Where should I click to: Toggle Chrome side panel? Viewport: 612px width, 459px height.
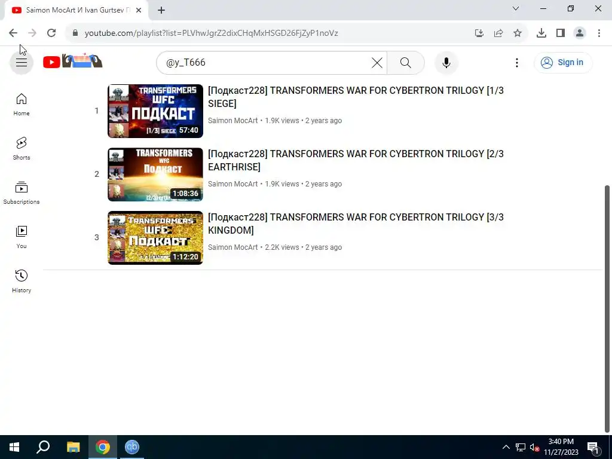click(x=561, y=33)
